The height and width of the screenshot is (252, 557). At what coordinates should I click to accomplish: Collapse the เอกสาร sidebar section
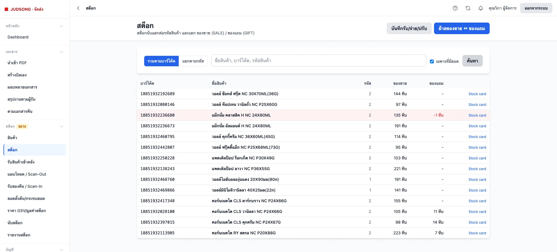click(x=62, y=52)
